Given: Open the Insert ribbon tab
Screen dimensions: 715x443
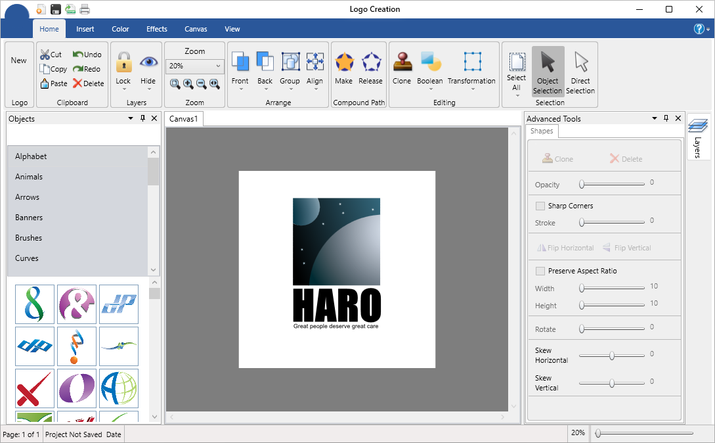Looking at the screenshot, I should 85,29.
